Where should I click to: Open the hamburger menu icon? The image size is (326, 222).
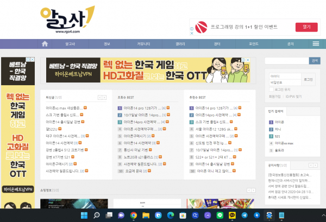[316, 43]
